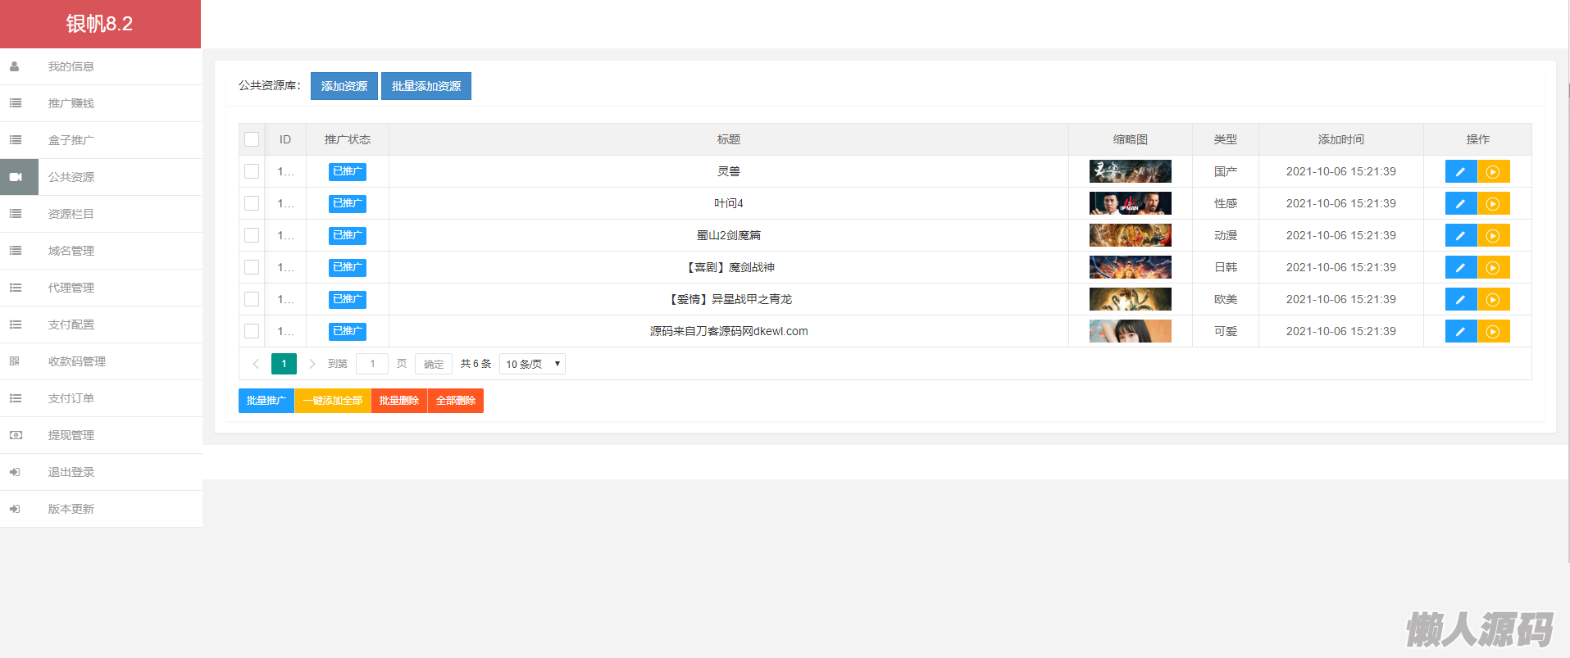
Task: Toggle the select-all checkbox in table header
Action: (x=252, y=139)
